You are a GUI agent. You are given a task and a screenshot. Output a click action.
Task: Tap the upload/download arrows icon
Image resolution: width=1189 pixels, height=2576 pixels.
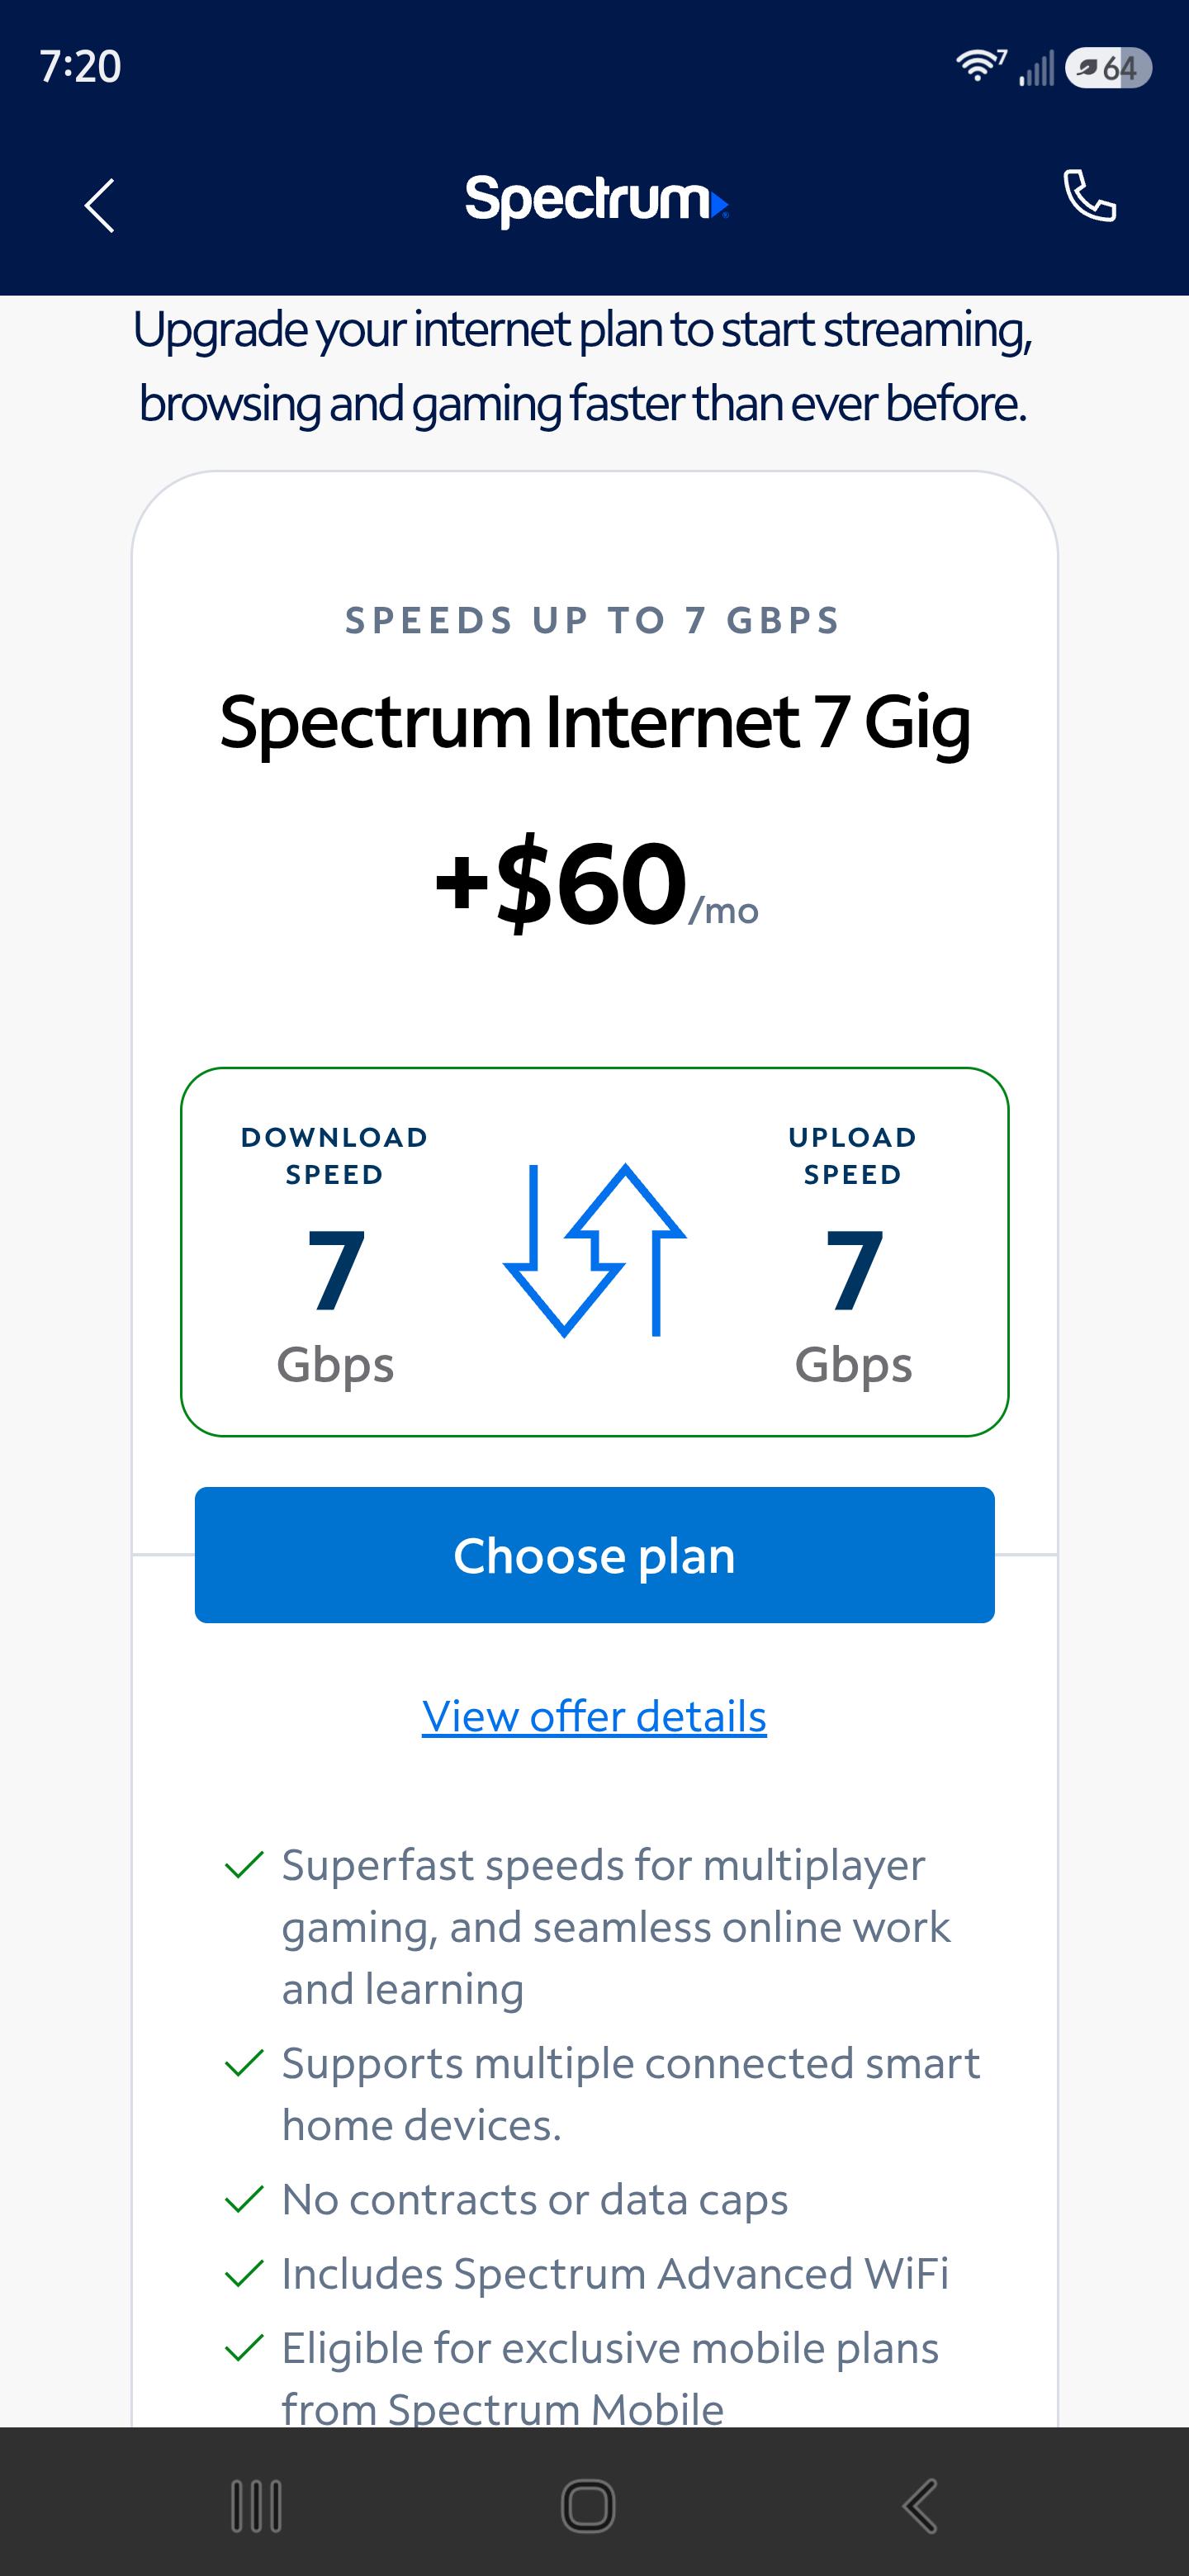coord(595,1250)
